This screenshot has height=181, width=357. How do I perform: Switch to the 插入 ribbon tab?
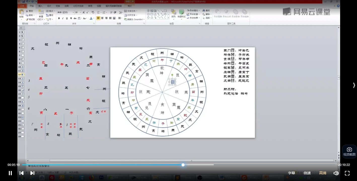click(x=40, y=6)
